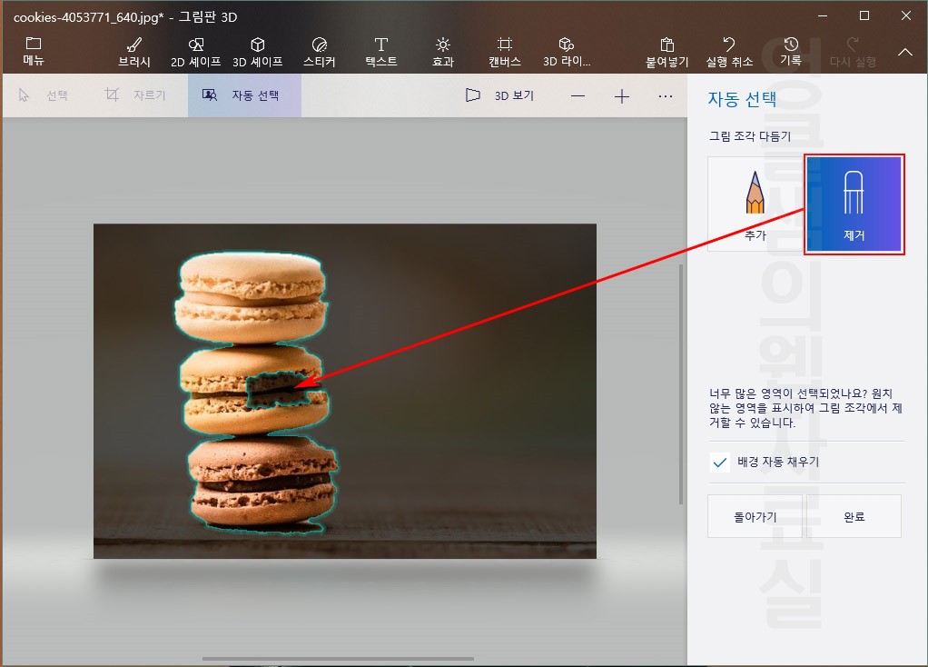Click the 돌아가기 (Back) button
The image size is (928, 667).
click(x=755, y=515)
